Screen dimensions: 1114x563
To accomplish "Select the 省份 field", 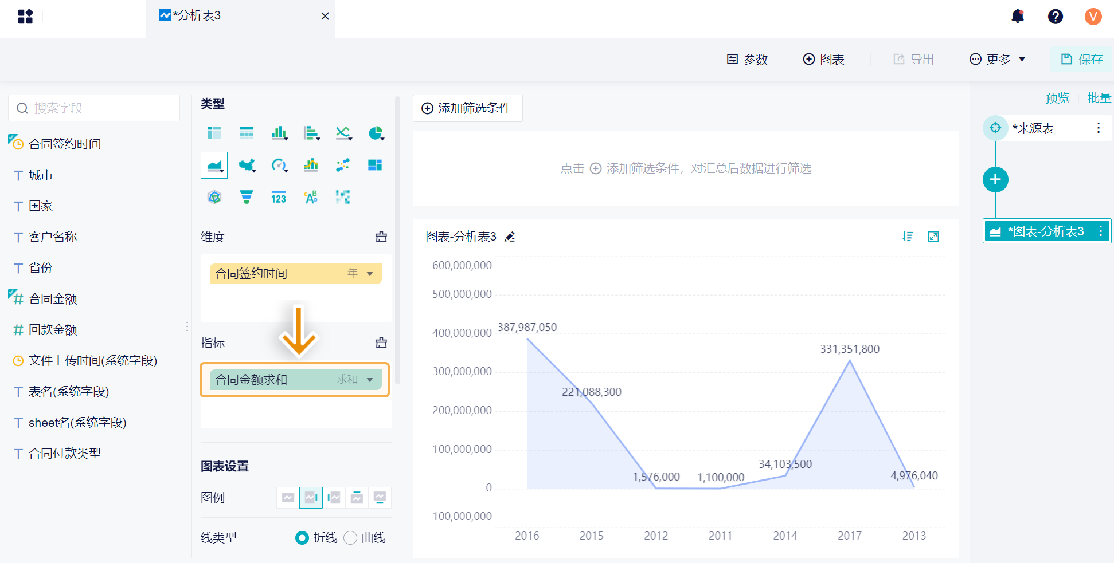I will pos(40,267).
